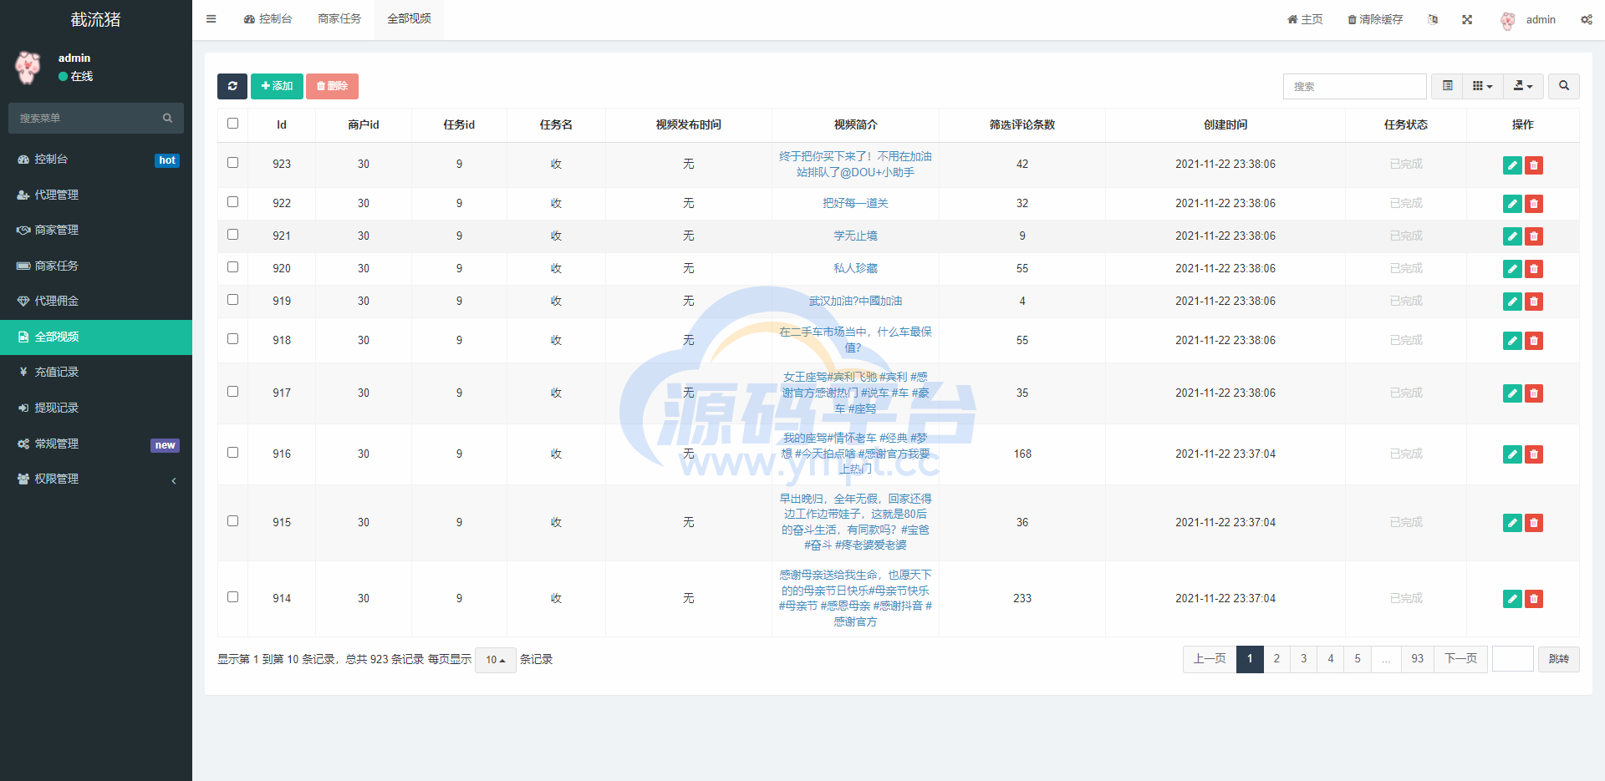Edit row with Id 914
Image resolution: width=1605 pixels, height=781 pixels.
[1512, 599]
